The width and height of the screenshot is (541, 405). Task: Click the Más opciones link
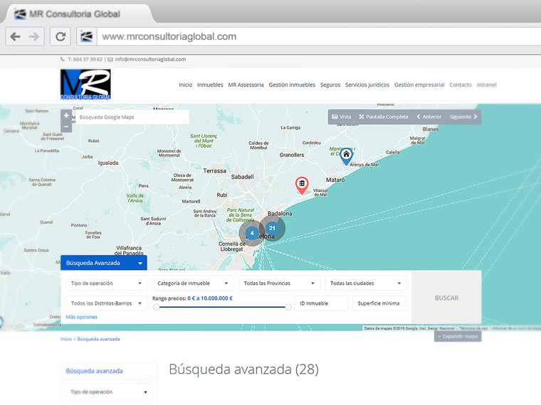click(x=82, y=317)
